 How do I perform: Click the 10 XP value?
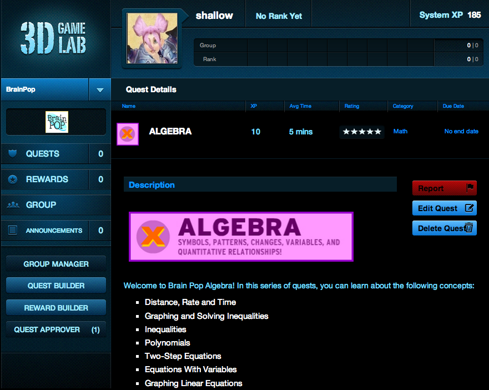click(256, 132)
